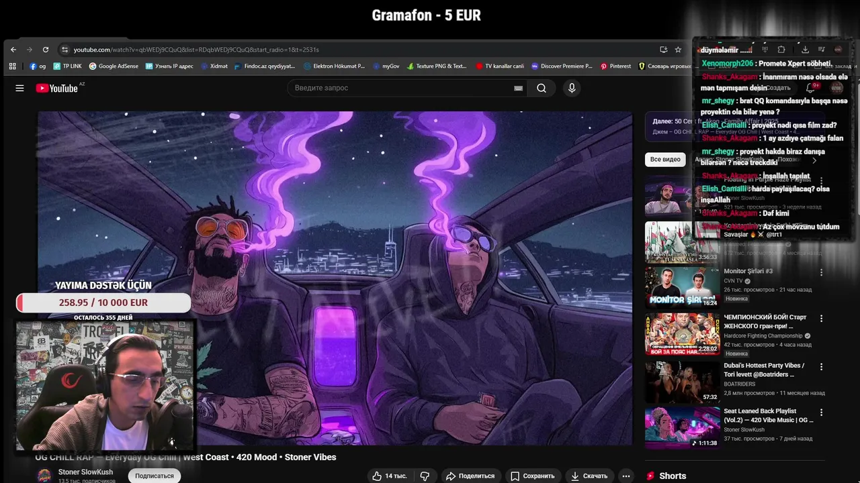Open the Stoner SlowKush channel name link
The image size is (860, 483).
[x=85, y=472]
